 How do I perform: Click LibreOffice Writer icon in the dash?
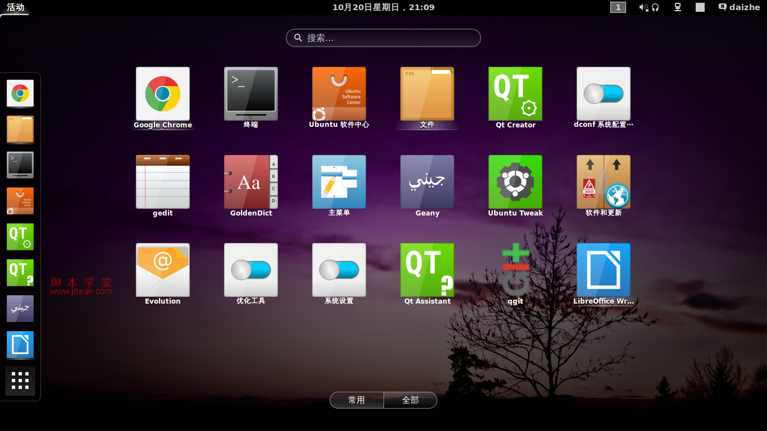point(20,345)
